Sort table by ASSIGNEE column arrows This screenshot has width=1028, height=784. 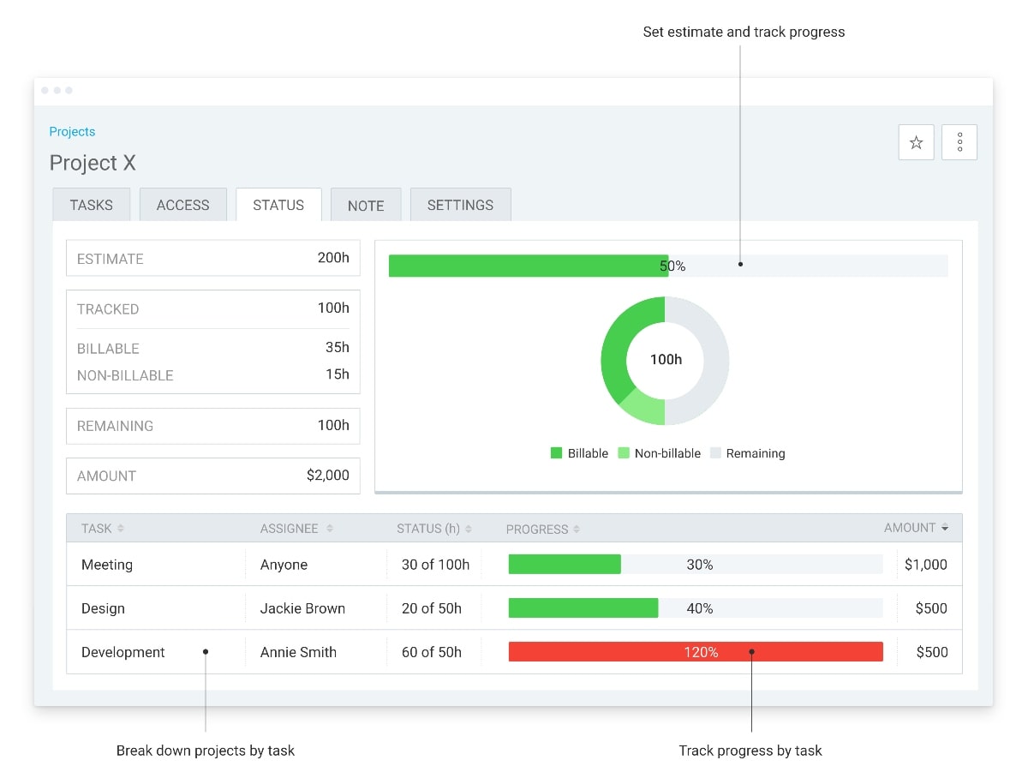330,529
